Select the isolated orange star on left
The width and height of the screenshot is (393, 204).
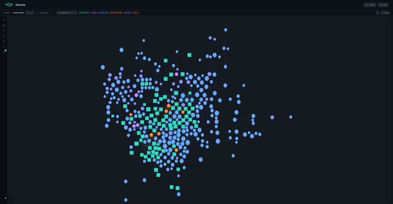131,115
